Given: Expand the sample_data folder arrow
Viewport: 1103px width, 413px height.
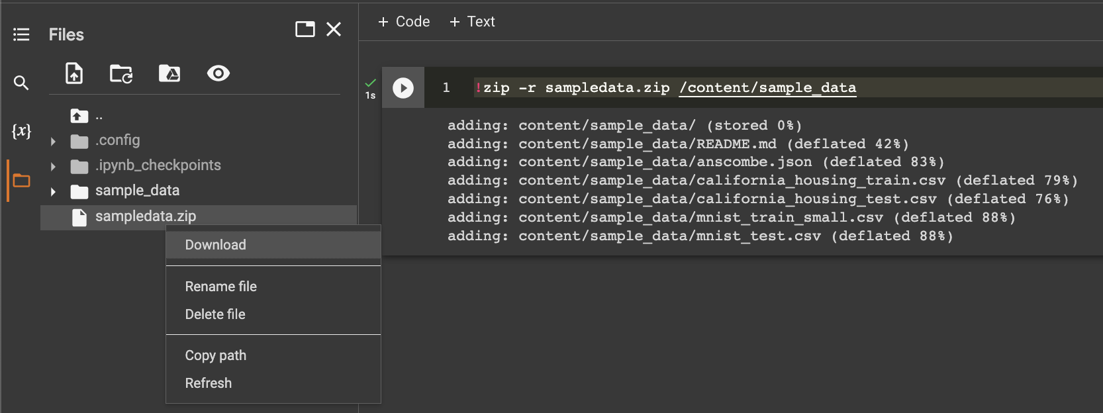Looking at the screenshot, I should [x=53, y=192].
